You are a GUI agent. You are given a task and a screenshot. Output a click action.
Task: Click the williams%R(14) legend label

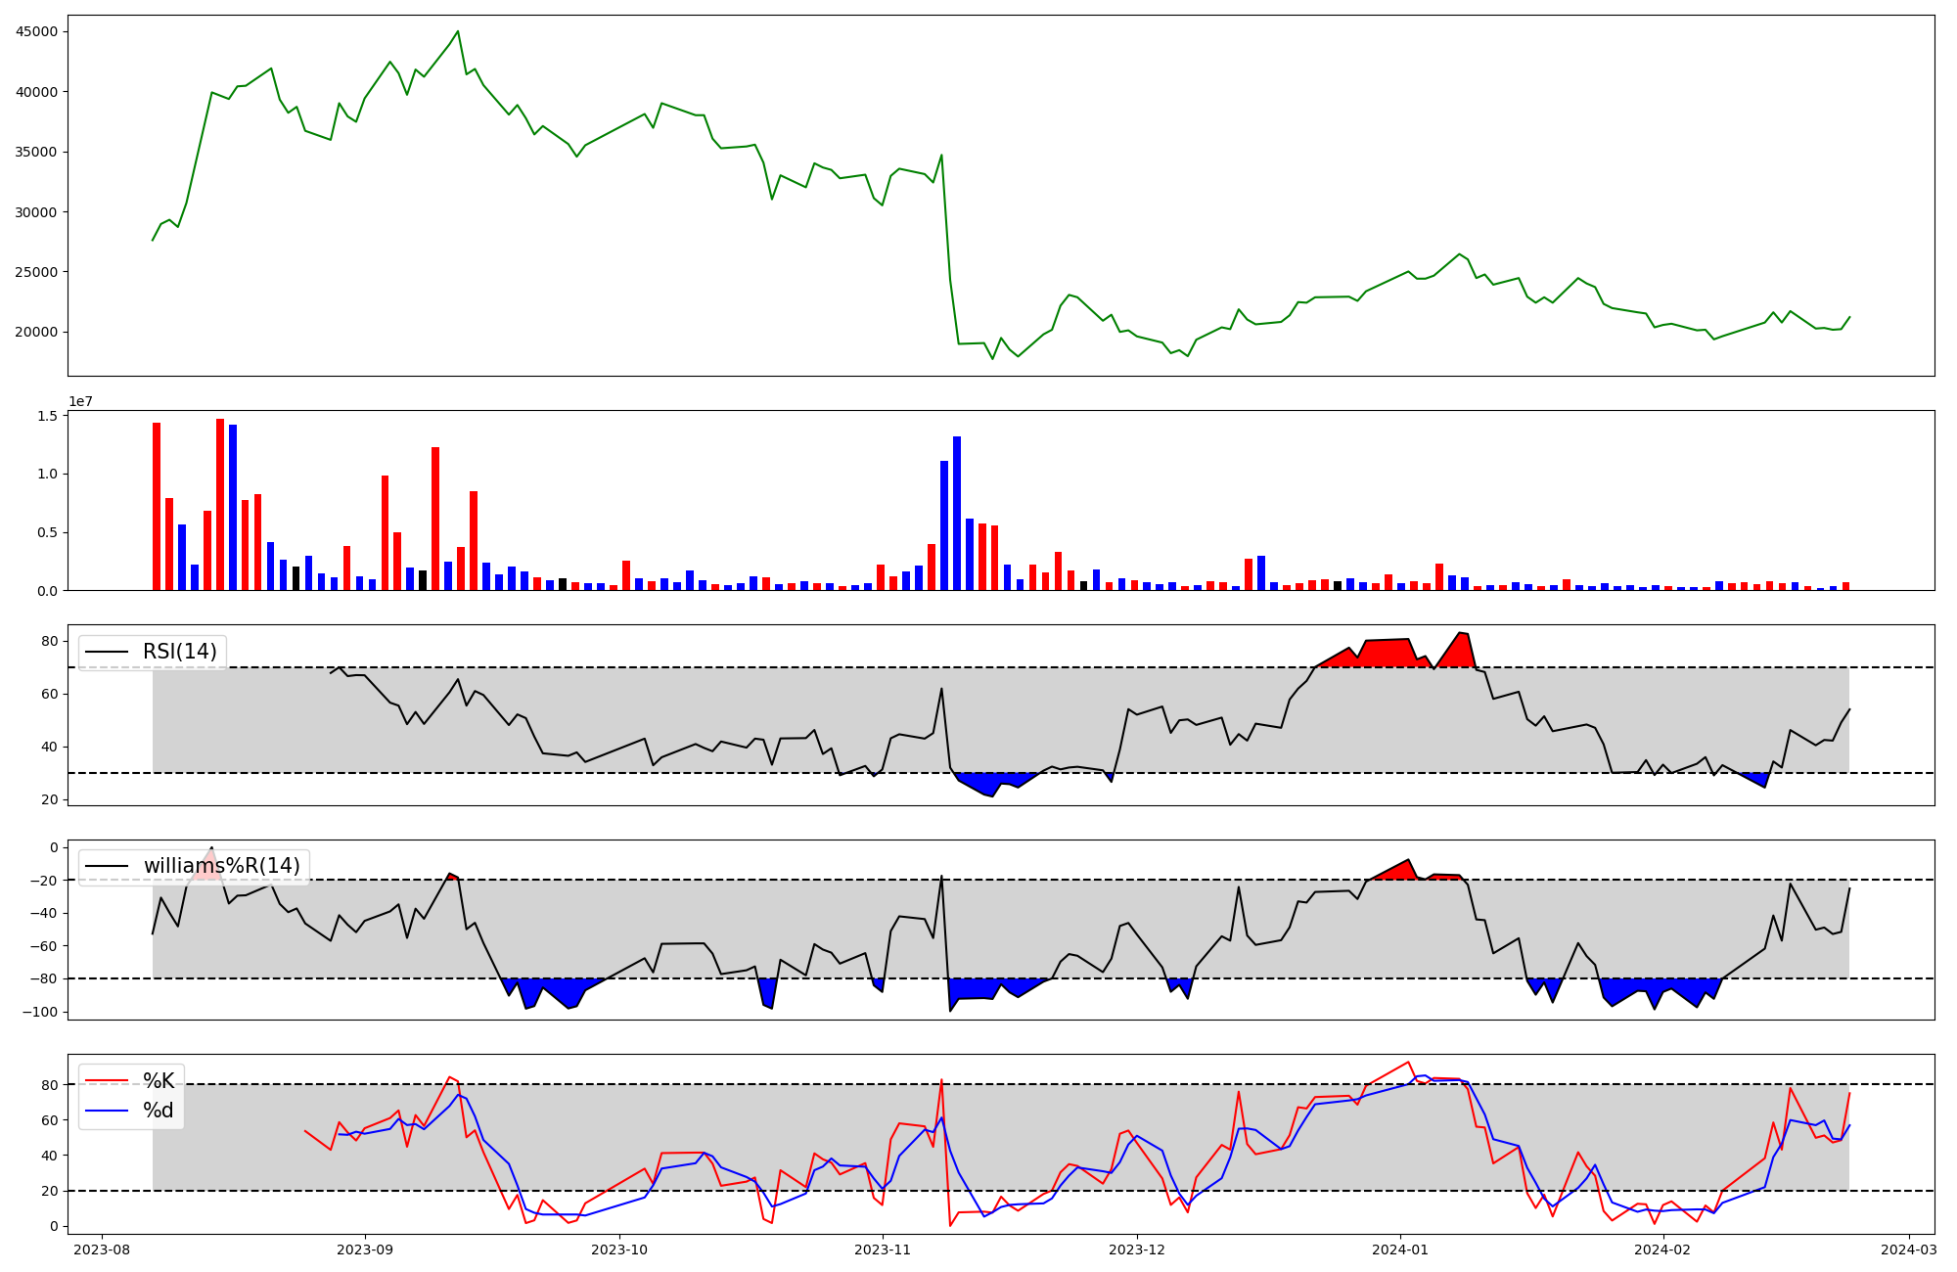click(221, 866)
